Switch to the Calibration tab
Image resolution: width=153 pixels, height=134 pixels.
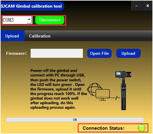click(40, 36)
